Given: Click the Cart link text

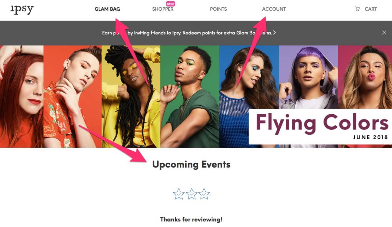Looking at the screenshot, I should [371, 9].
